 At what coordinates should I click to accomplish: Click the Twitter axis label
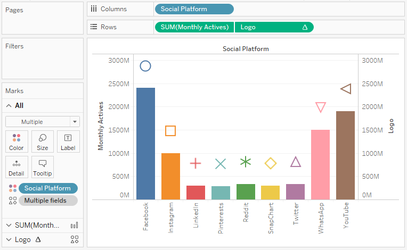tap(296, 214)
